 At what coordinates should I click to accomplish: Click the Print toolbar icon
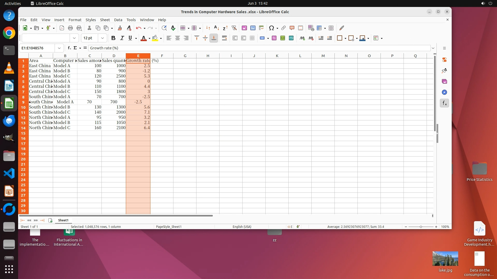(x=70, y=28)
